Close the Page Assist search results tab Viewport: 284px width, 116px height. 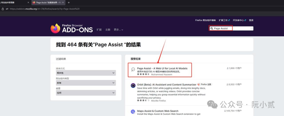63,3
